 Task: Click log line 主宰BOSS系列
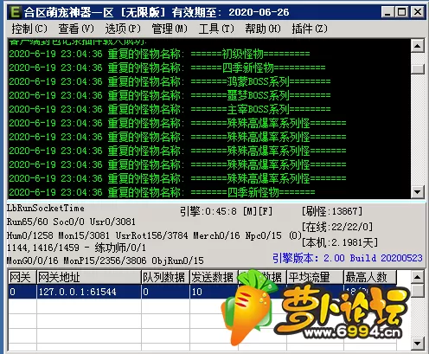170,109
